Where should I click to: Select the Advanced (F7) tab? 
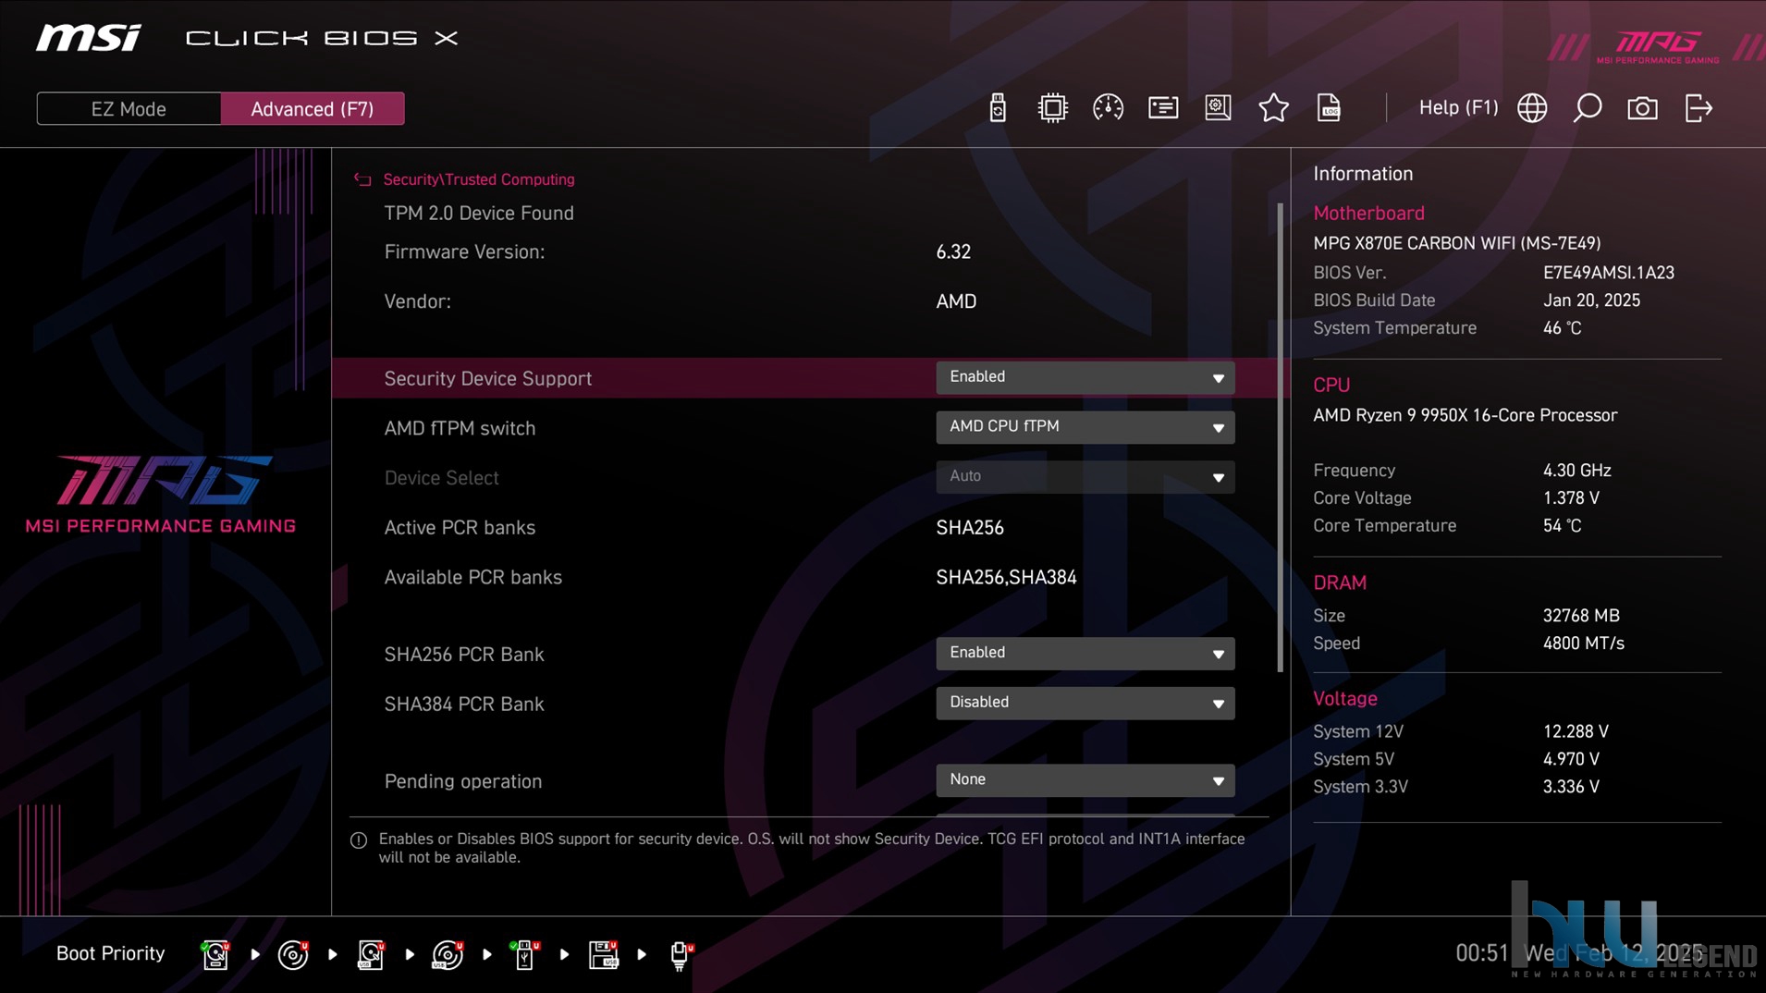tap(313, 109)
